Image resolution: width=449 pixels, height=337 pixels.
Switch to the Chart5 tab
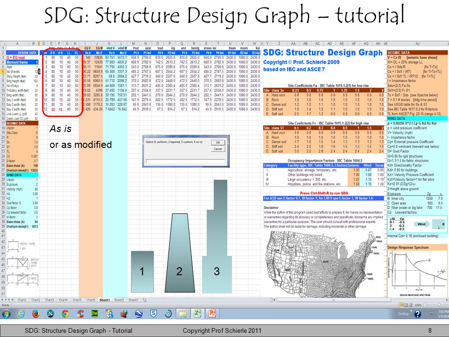pos(77,300)
